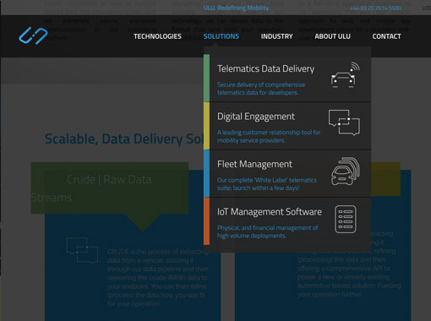Screen dimensions: 431x321
Task: Select IoT Management Software solution
Action: 287,221
